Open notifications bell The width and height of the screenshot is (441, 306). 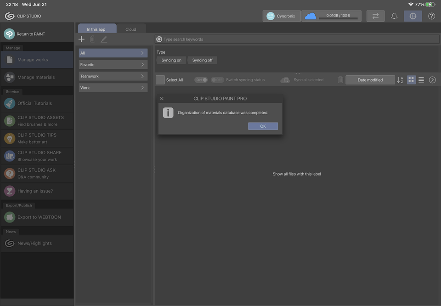[394, 16]
